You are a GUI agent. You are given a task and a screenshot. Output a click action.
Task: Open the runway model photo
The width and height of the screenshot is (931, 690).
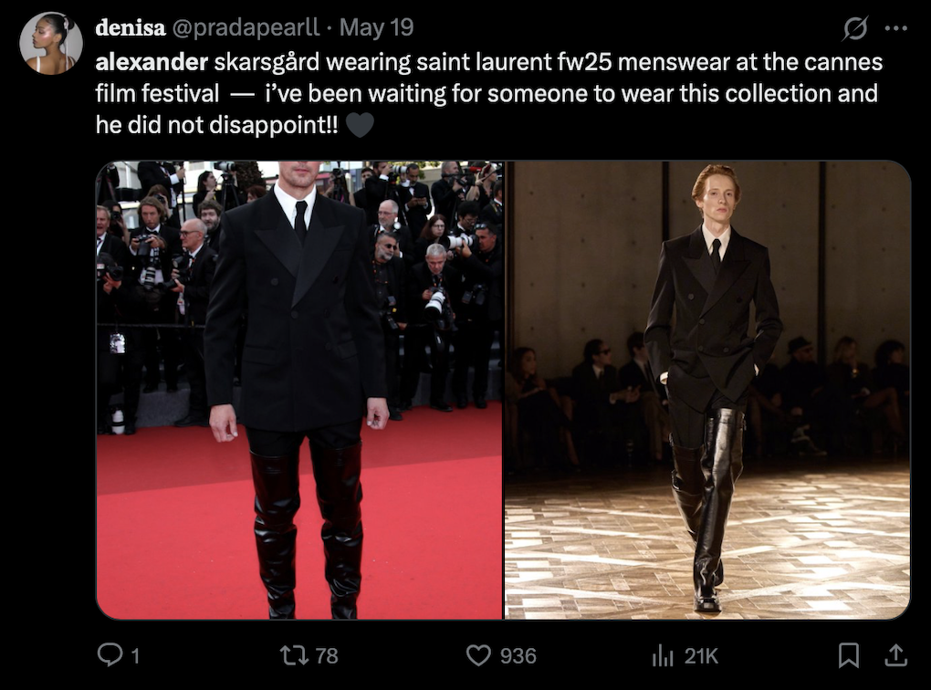click(707, 390)
